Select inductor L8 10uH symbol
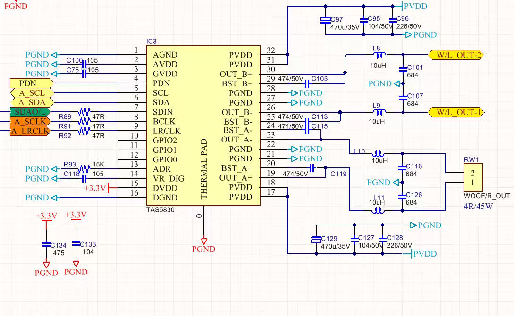 tap(380, 54)
